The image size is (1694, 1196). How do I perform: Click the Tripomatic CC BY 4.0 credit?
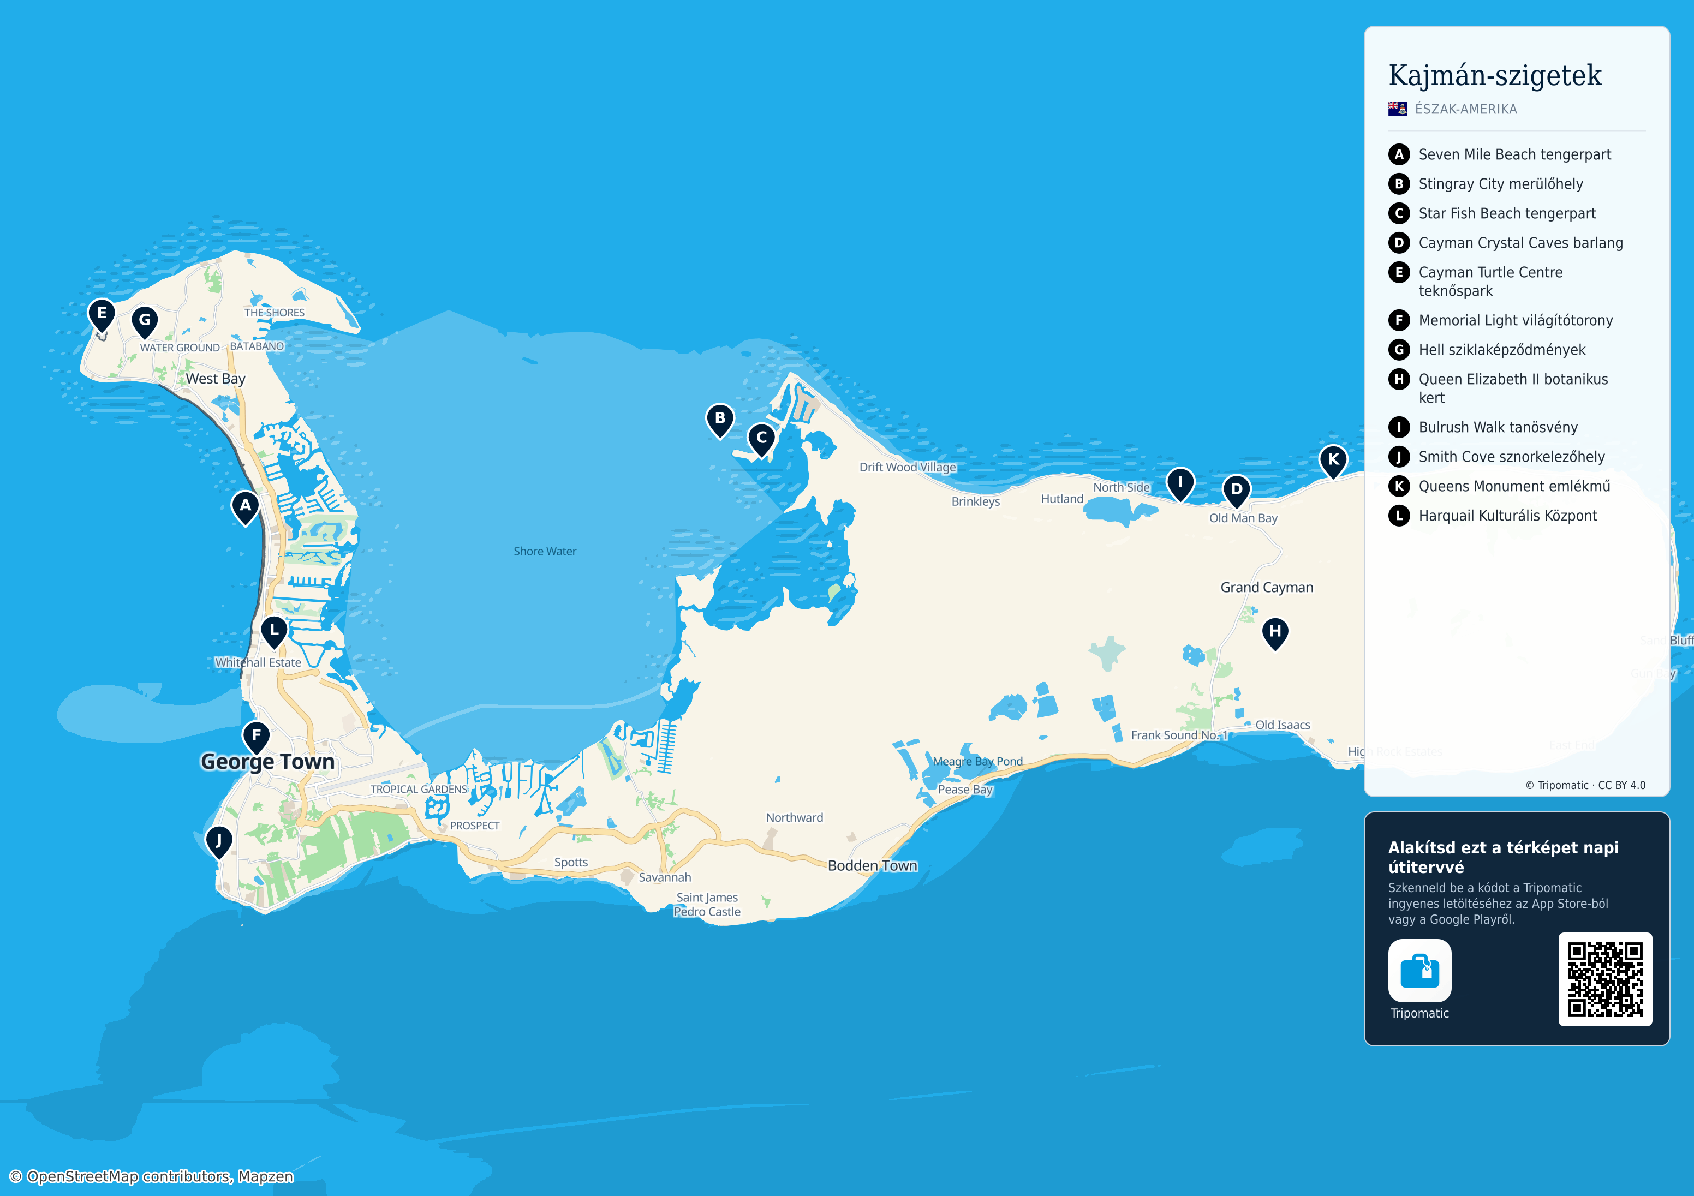pos(1585,785)
